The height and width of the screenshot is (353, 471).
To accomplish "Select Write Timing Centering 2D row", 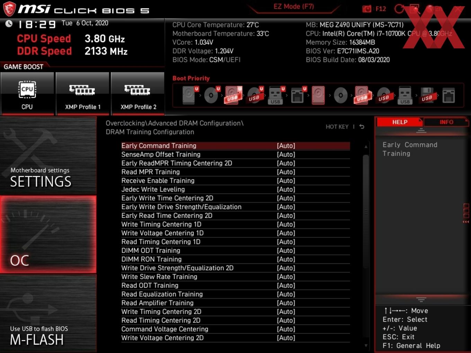I will [x=235, y=312].
